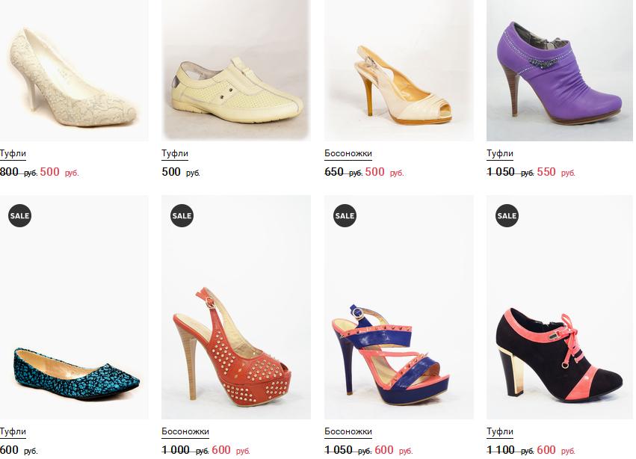Click the SALE badge on the blue strappy sandal
Image resolution: width=636 pixels, height=459 pixels.
[x=345, y=215]
